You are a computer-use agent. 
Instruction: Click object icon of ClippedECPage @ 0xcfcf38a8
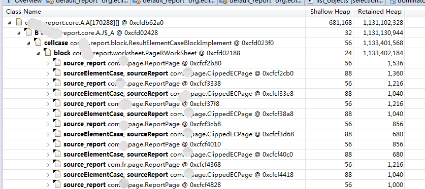pos(57,114)
